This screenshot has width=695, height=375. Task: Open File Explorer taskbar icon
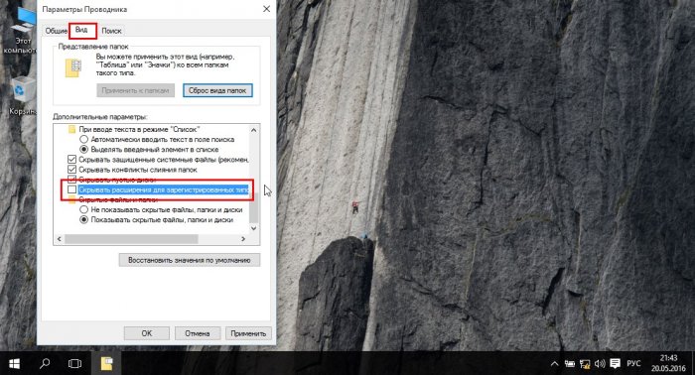(106, 363)
